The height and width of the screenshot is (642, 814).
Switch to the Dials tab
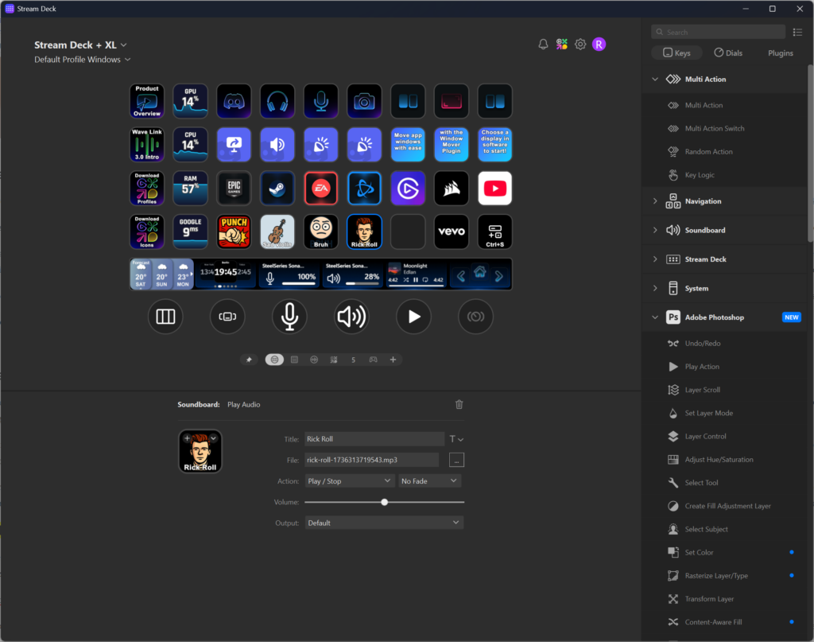click(x=728, y=53)
